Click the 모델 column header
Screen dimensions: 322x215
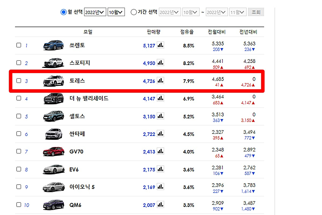(x=88, y=32)
